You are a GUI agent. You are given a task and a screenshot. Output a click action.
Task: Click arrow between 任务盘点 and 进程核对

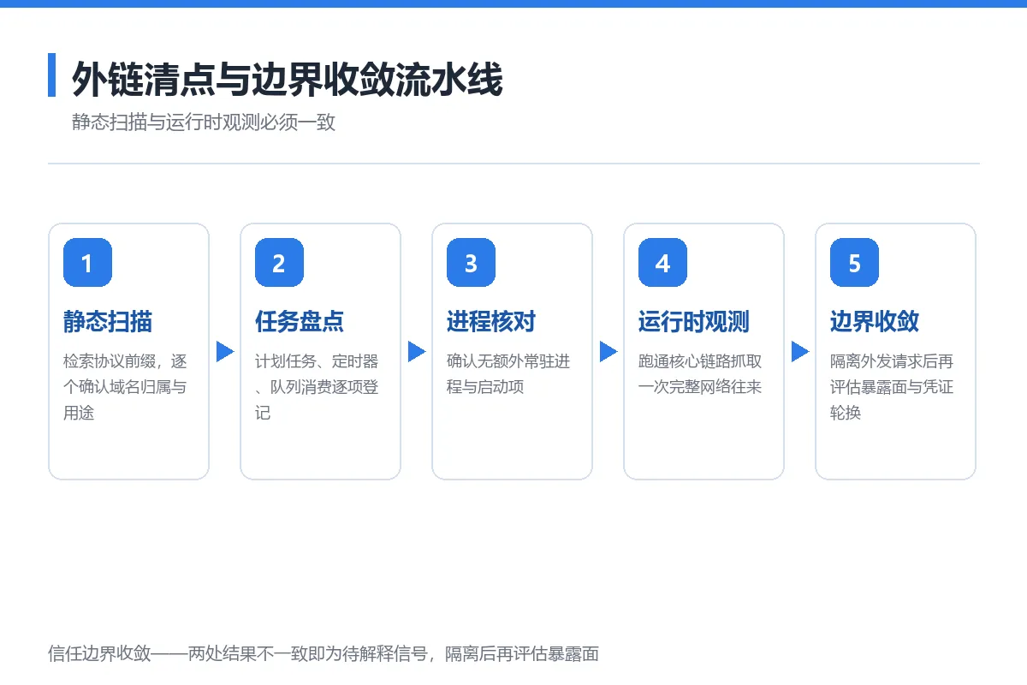click(417, 352)
